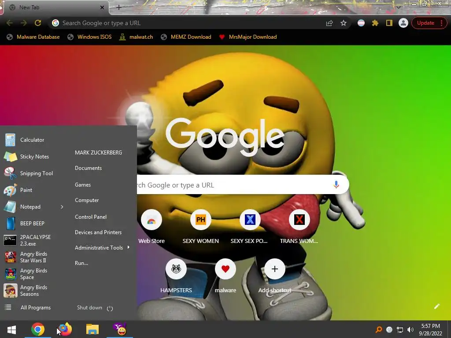This screenshot has width=451, height=338.
Task: Open Angry Birds Star Wars II
Action: tap(34, 257)
